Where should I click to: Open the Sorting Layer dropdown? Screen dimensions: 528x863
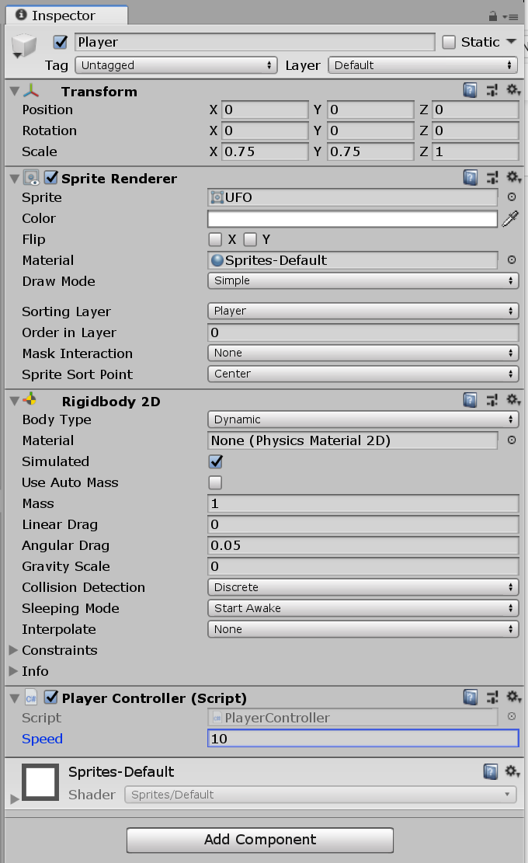point(363,311)
